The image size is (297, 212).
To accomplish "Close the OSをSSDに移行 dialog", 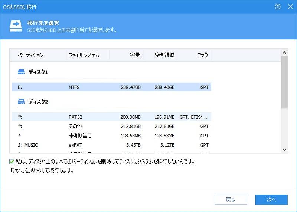I will click(x=290, y=7).
